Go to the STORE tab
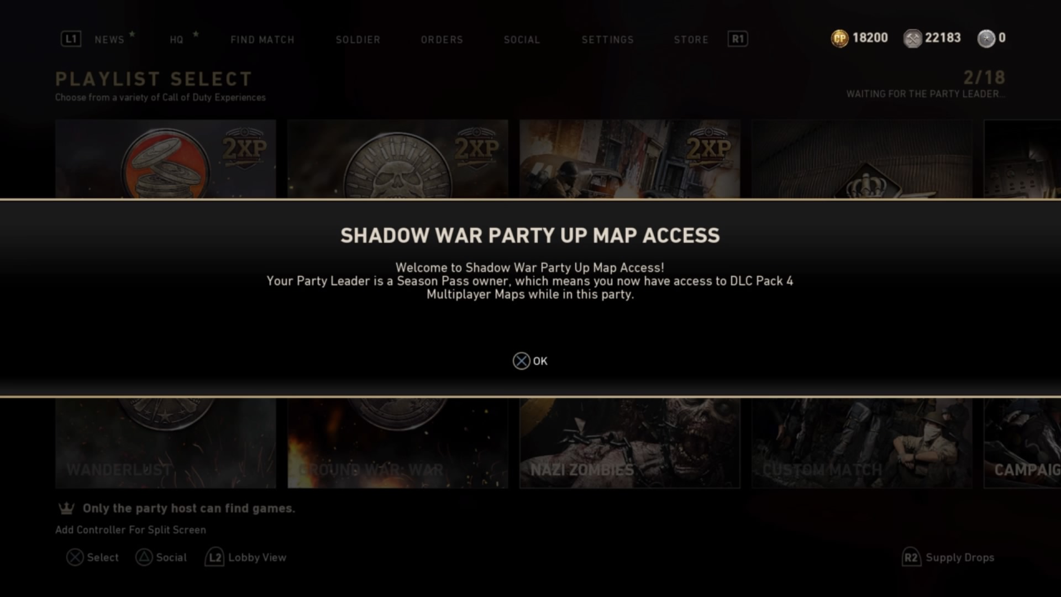The image size is (1061, 597). coord(691,40)
